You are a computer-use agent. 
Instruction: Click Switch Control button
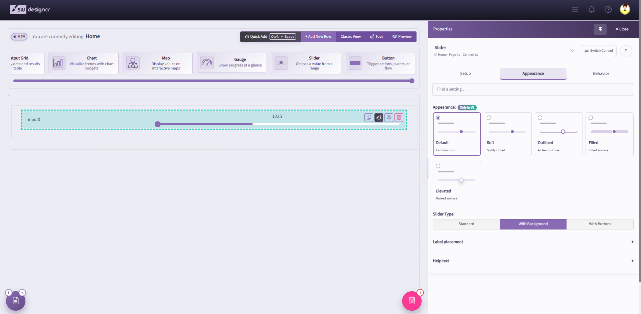click(x=599, y=51)
